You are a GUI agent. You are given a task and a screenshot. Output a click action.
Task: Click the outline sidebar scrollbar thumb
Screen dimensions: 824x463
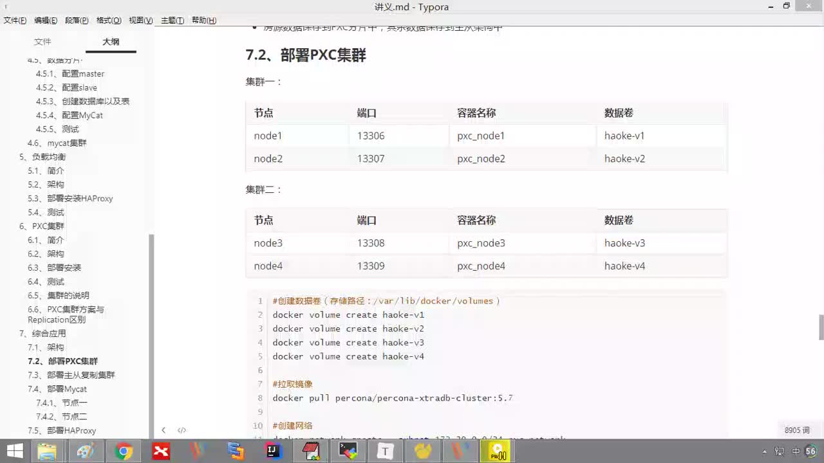pos(152,336)
